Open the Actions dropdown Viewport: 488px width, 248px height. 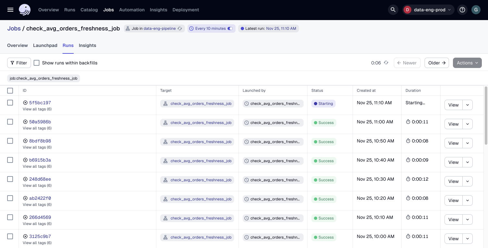point(467,63)
